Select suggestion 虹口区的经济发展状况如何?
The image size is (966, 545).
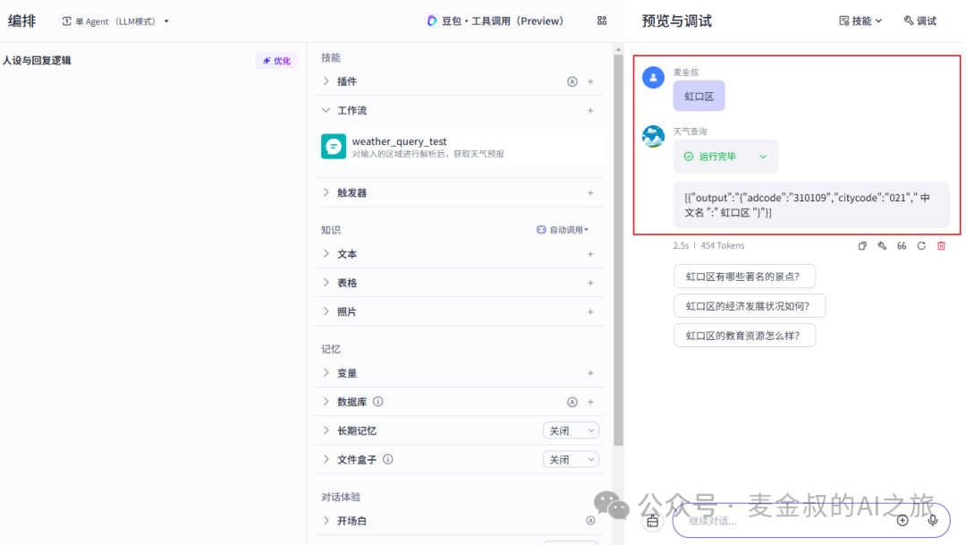coord(750,306)
